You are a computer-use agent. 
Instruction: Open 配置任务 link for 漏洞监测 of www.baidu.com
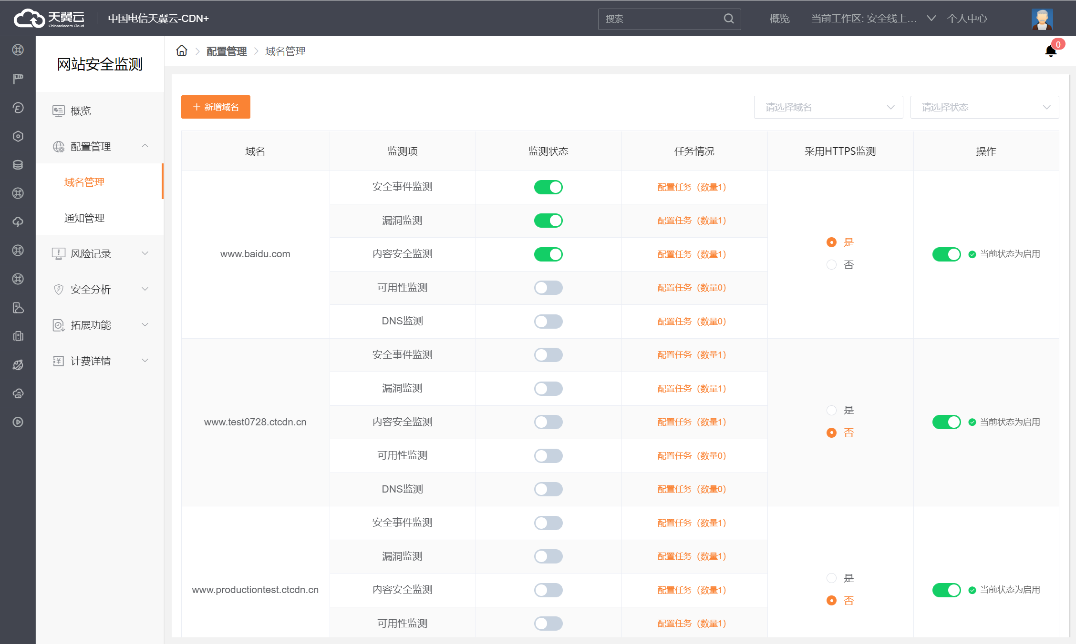pos(692,221)
